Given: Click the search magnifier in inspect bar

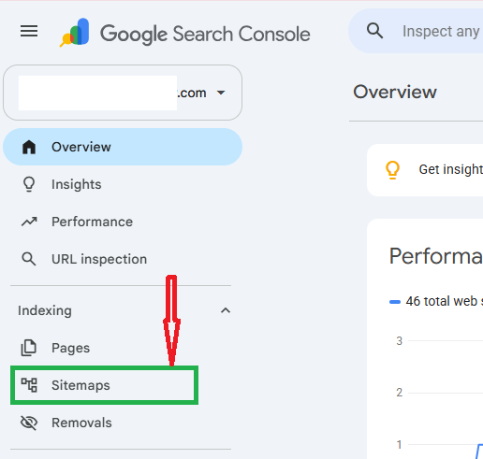Looking at the screenshot, I should [374, 31].
